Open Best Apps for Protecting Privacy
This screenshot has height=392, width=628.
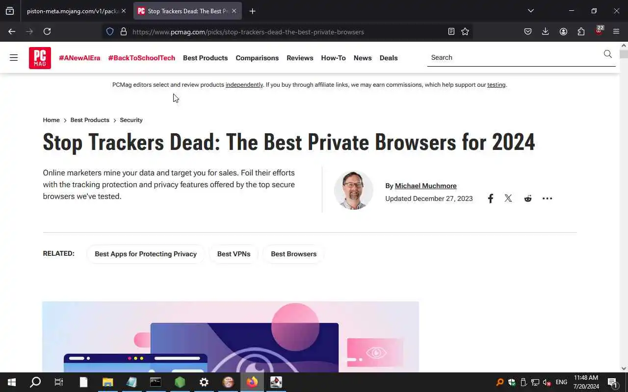[x=146, y=254]
